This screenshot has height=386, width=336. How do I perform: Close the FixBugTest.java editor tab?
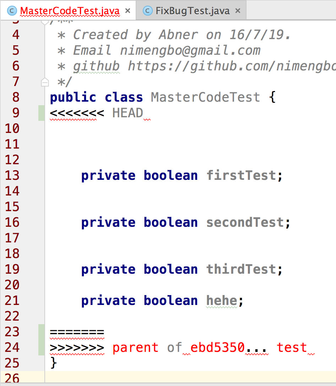point(238,11)
